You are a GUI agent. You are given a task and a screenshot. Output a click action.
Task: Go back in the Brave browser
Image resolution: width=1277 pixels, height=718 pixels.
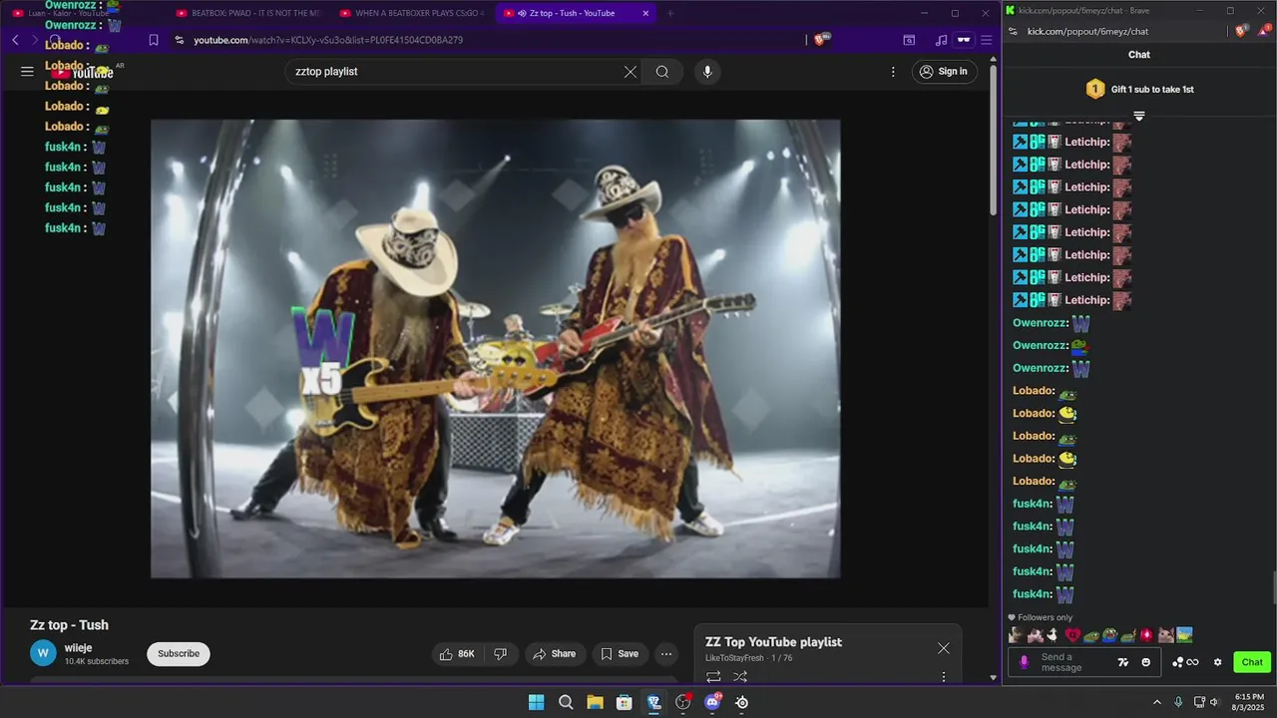click(x=15, y=40)
